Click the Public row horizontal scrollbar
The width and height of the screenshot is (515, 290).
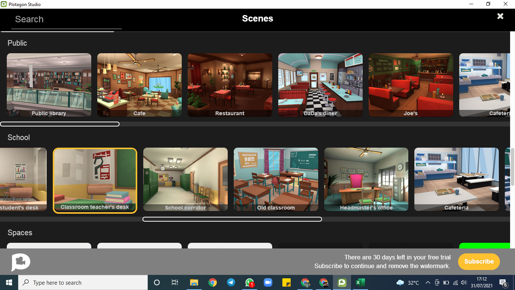[60, 124]
